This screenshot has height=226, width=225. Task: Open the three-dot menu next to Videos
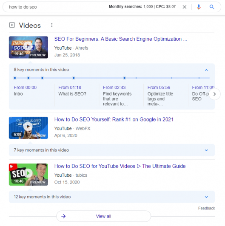(51, 25)
